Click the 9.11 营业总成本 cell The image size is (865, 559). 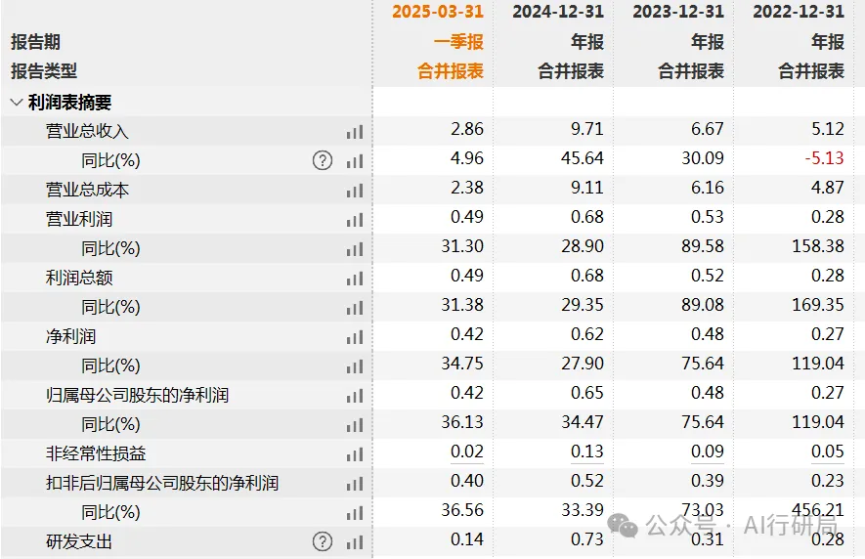click(587, 188)
